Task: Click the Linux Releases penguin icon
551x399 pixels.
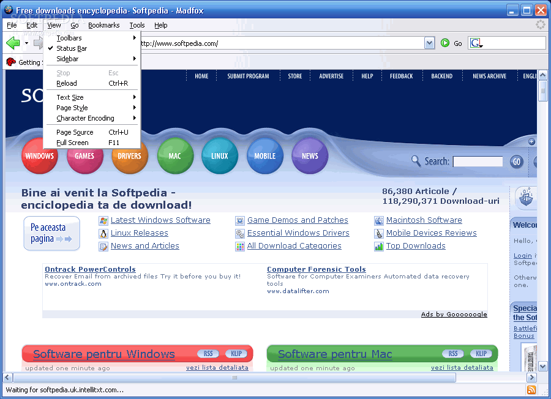Action: point(103,234)
